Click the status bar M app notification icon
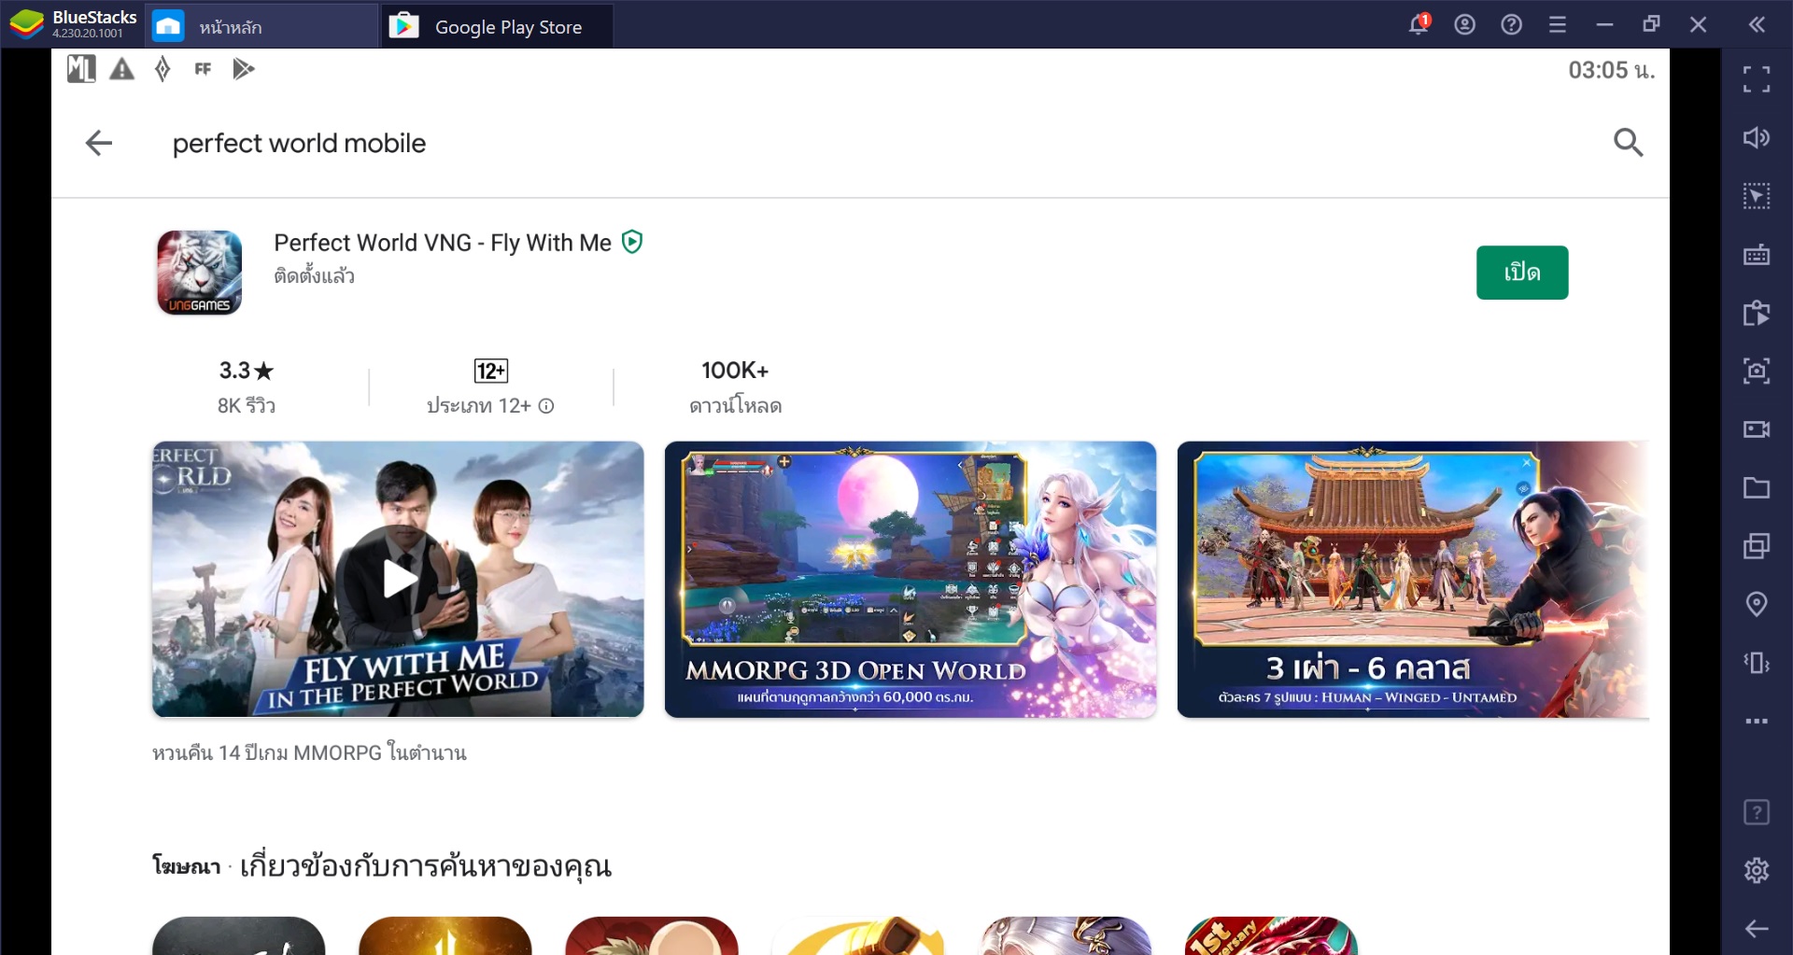 tap(81, 68)
